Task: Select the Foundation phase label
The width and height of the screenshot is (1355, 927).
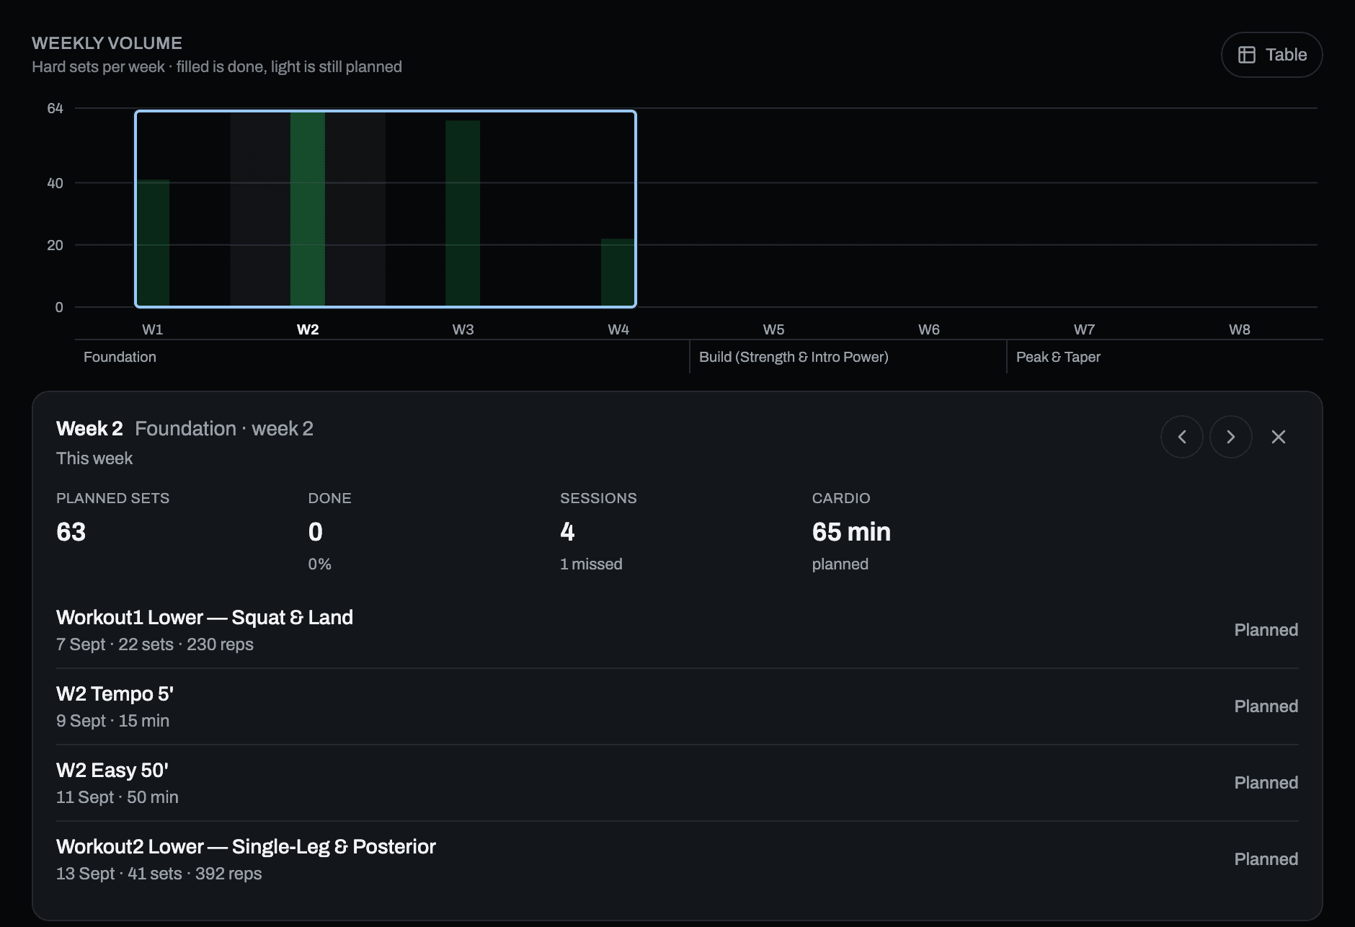Action: pos(120,357)
